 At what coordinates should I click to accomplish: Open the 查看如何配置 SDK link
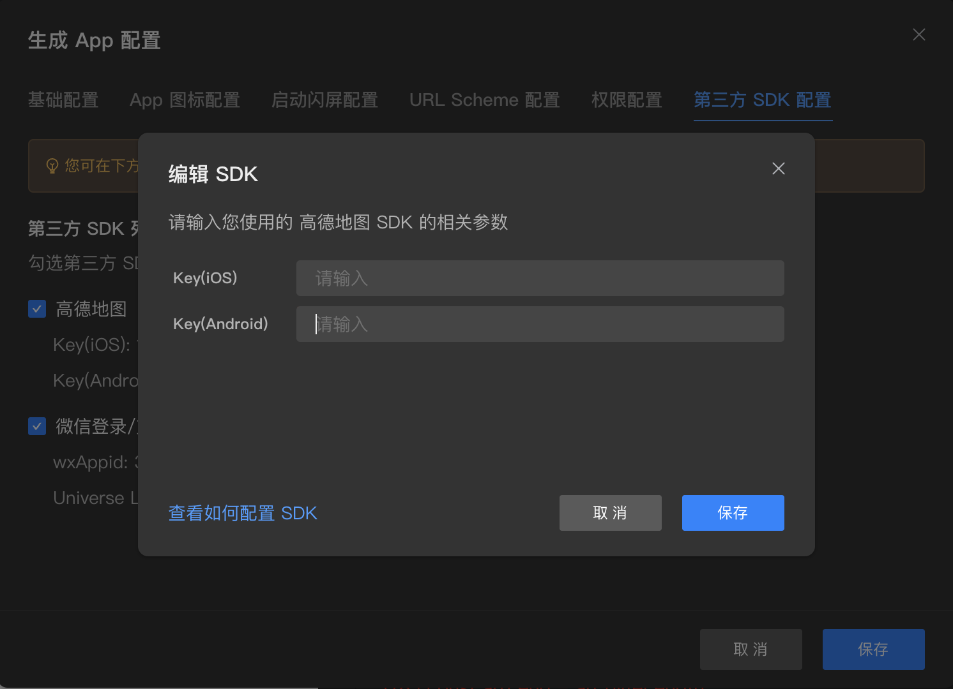pyautogui.click(x=243, y=513)
